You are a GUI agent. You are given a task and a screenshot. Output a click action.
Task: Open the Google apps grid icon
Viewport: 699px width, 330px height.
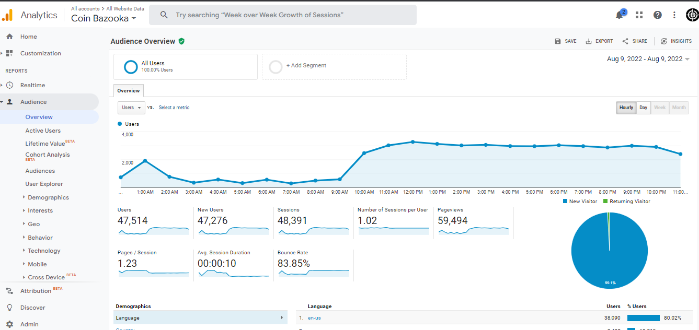click(639, 15)
